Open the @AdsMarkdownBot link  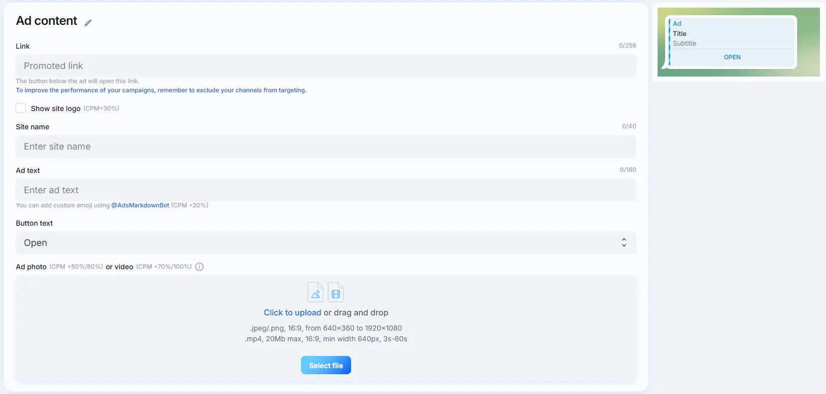[x=140, y=205]
